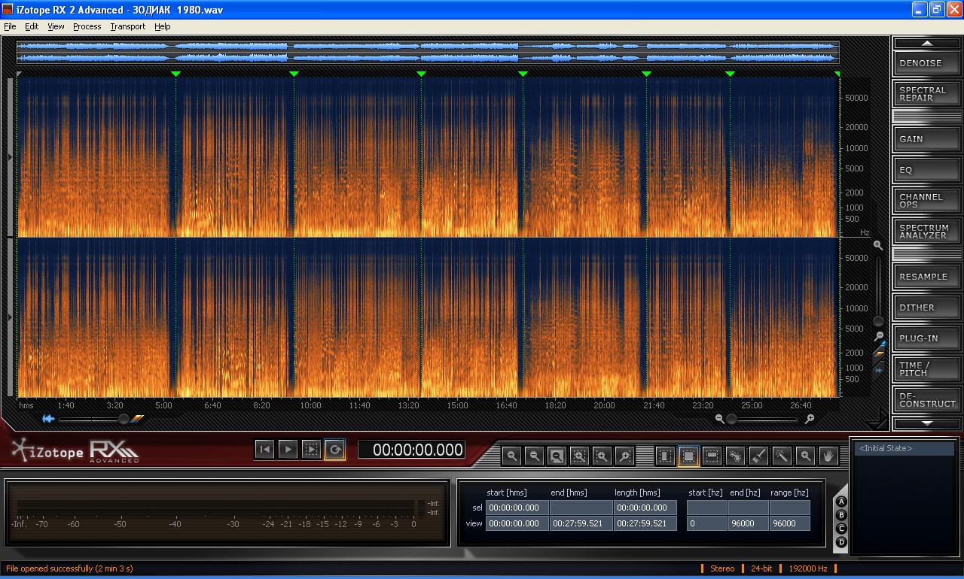This screenshot has width=964, height=579.
Task: Select the zoom tool magnifier
Action: pos(805,456)
